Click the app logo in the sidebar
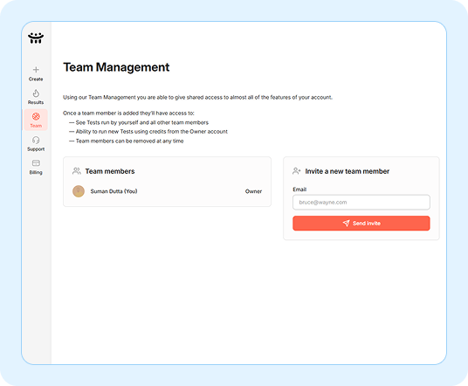 click(x=36, y=38)
